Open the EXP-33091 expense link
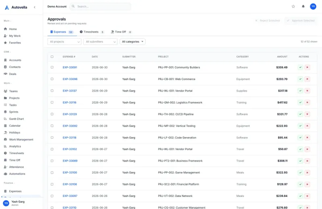This screenshot has width=322, height=209. [x=70, y=67]
